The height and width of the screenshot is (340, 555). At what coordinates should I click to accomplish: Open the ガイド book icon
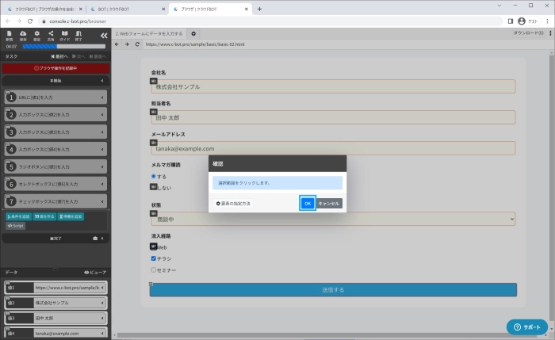point(64,35)
